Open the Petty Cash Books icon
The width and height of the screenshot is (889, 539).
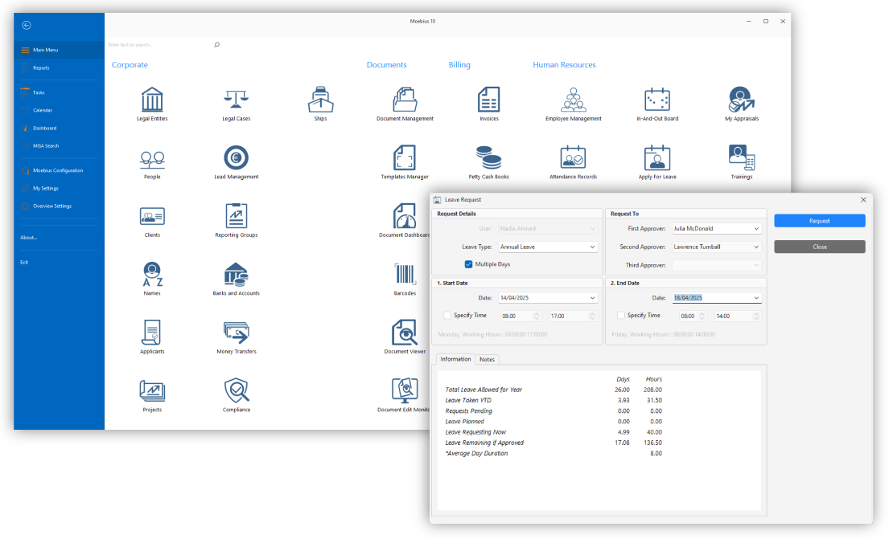(x=488, y=158)
